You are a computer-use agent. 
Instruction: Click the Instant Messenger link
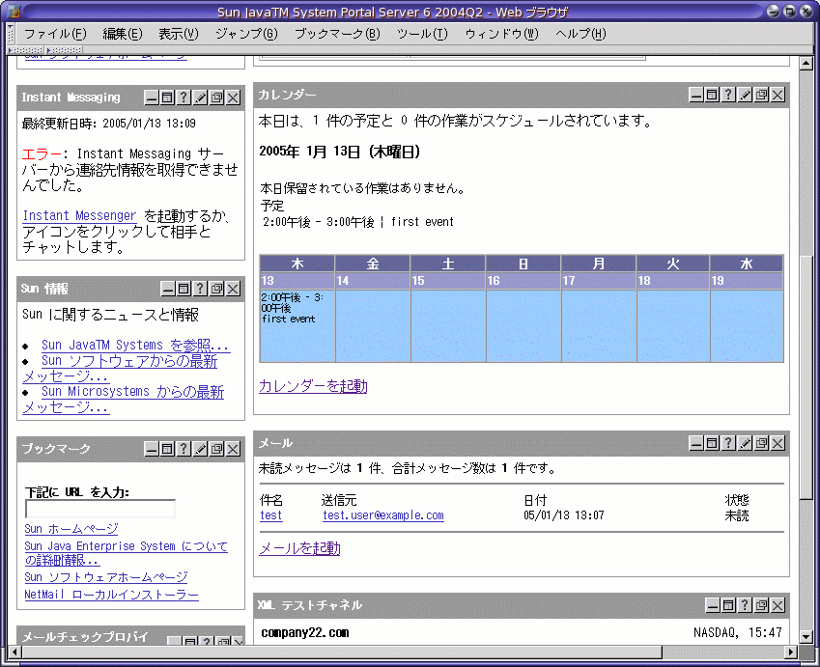point(79,216)
